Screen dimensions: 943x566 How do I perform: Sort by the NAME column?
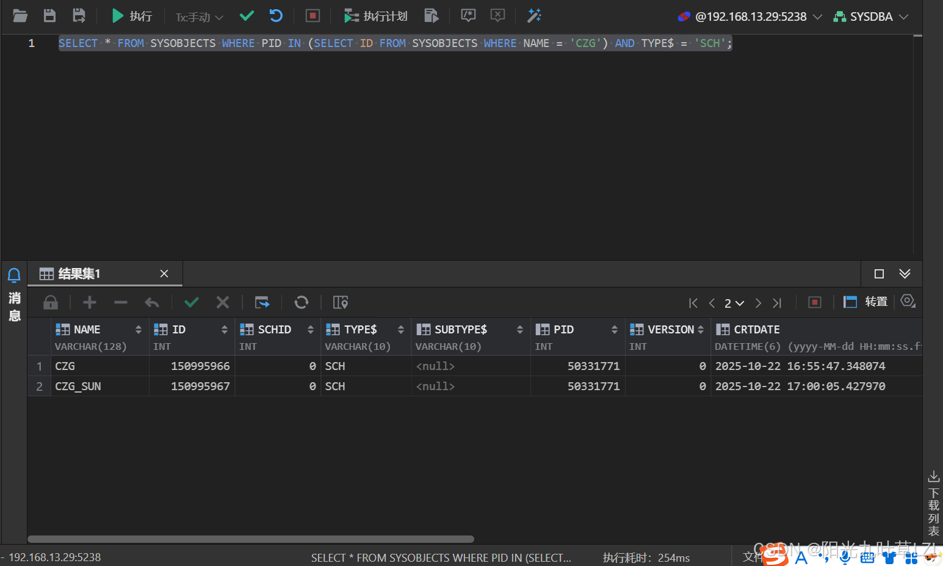click(x=139, y=330)
